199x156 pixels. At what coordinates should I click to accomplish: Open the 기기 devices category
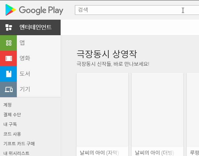25,89
